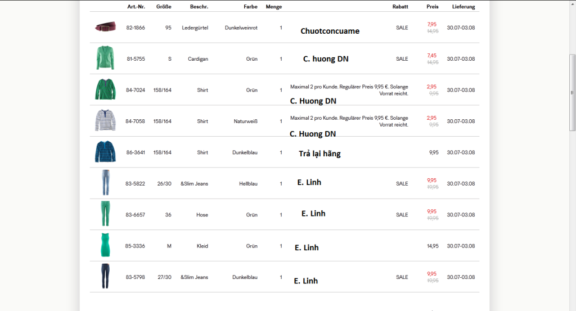Click the vertical scrollbar thumb

click(572, 93)
